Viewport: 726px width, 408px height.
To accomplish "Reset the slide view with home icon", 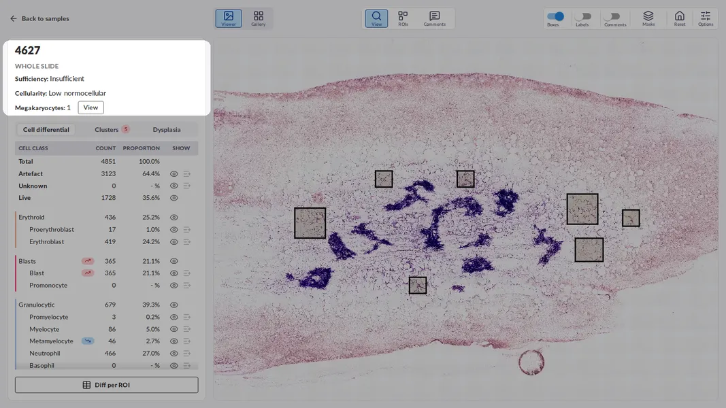I will coord(679,18).
